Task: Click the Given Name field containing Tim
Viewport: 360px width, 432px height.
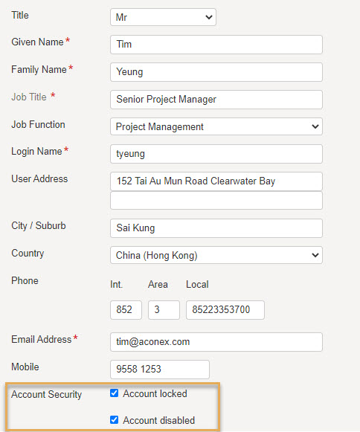Action: click(x=216, y=45)
